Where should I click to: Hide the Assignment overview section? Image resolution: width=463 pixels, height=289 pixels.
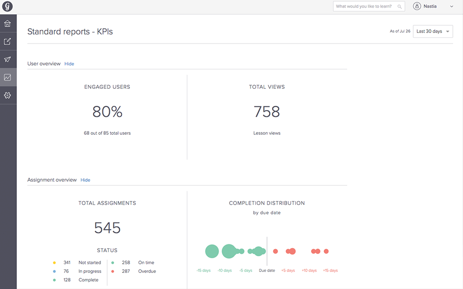(x=85, y=179)
